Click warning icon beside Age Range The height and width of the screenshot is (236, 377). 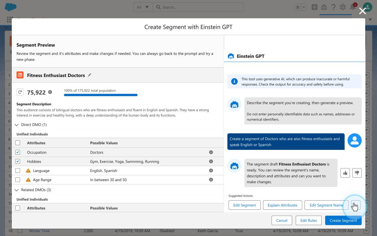point(28,180)
